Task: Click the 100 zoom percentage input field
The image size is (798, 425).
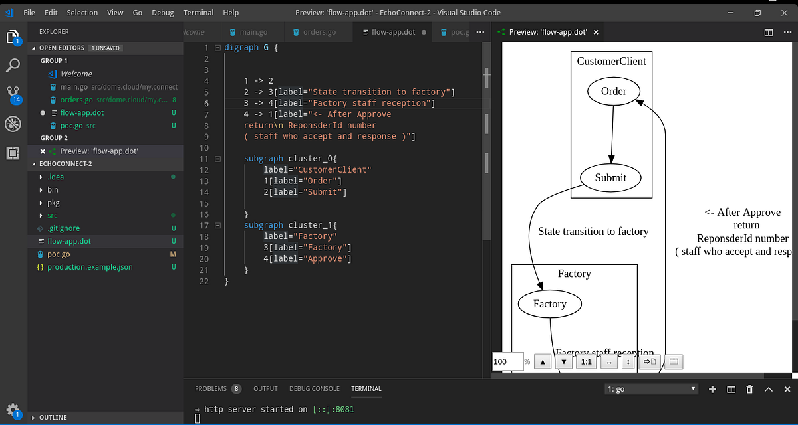Action: point(507,361)
